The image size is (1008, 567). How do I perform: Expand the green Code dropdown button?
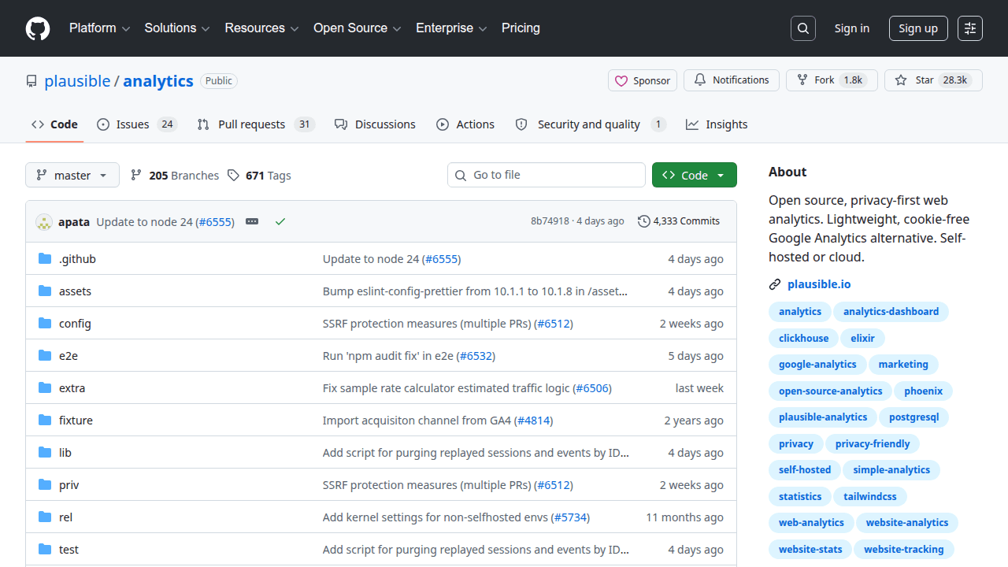tap(695, 175)
